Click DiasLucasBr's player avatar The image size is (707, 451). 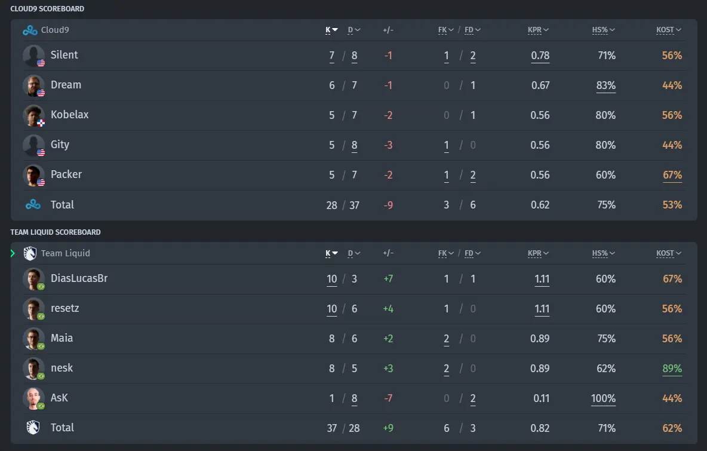click(x=34, y=279)
